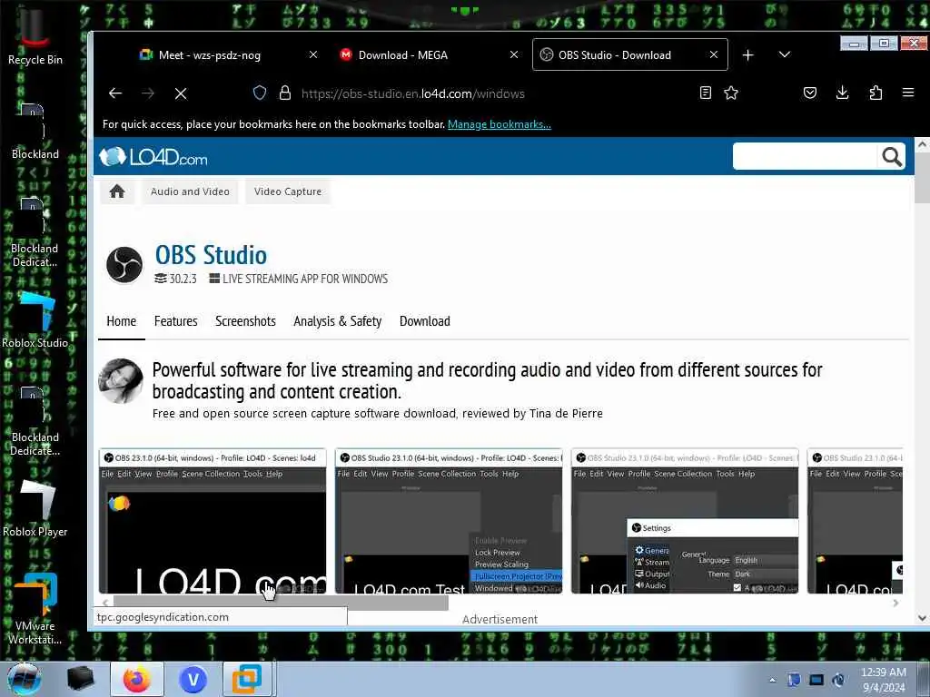Image resolution: width=930 pixels, height=697 pixels.
Task: Open the V app taskbar icon
Action: pos(193,679)
